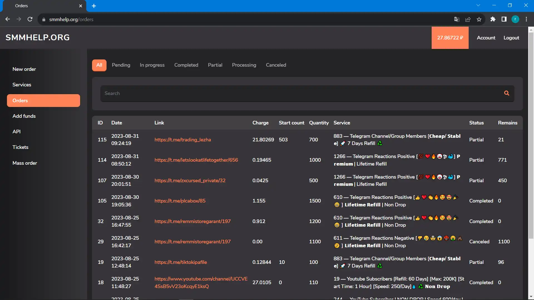Open the Partial orders tab
Image resolution: width=534 pixels, height=300 pixels.
click(215, 65)
